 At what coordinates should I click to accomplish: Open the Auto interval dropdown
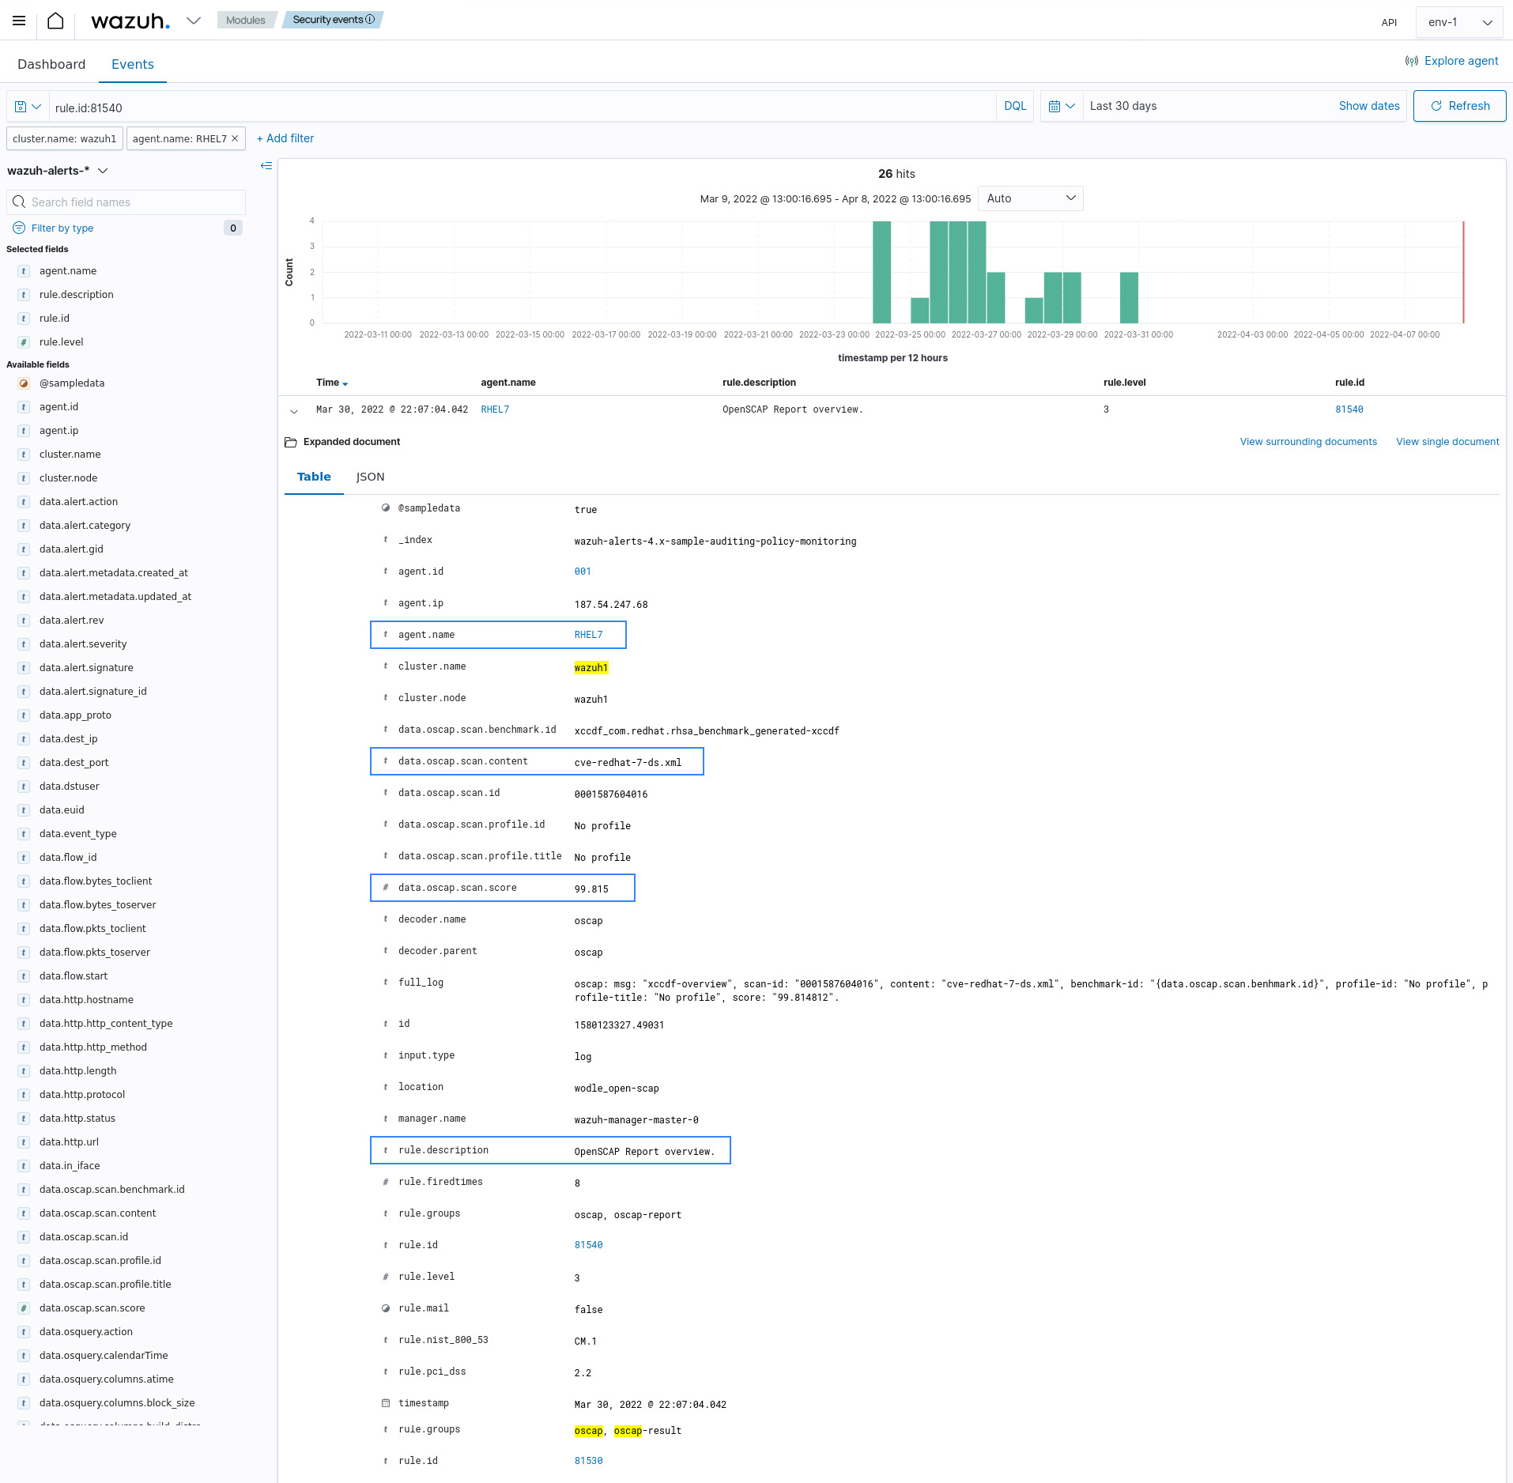pos(1030,198)
